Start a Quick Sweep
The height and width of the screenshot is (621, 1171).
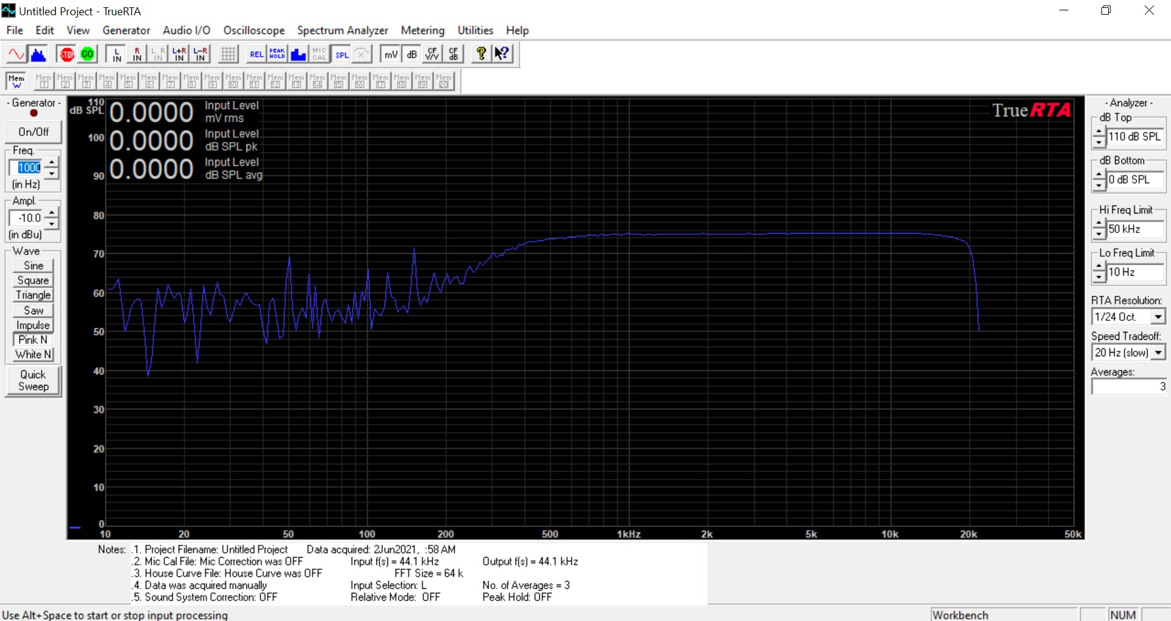(34, 381)
